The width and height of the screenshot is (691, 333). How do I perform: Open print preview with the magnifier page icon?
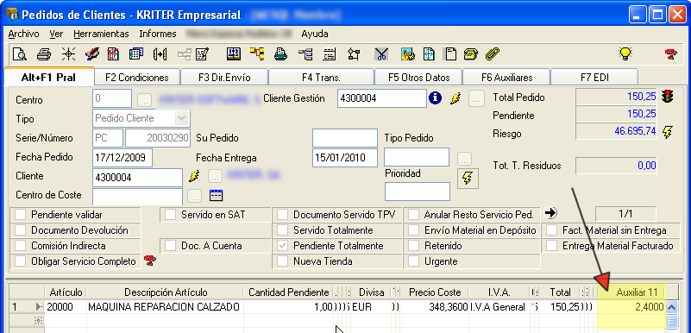coord(19,54)
